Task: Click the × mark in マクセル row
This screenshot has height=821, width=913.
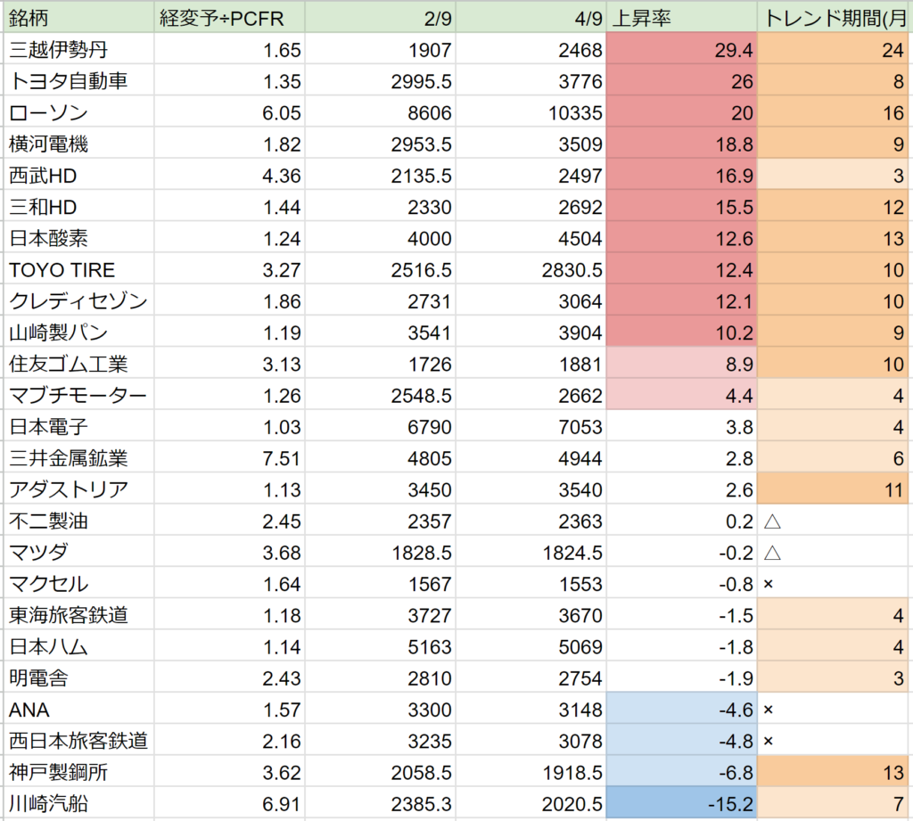Action: (768, 584)
